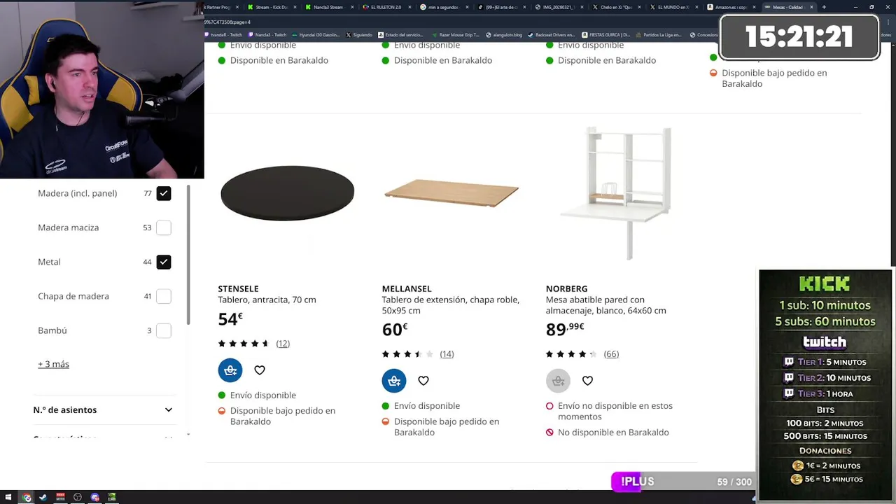Image resolution: width=896 pixels, height=504 pixels.
Task: Show +3 más material options
Action: [53, 364]
